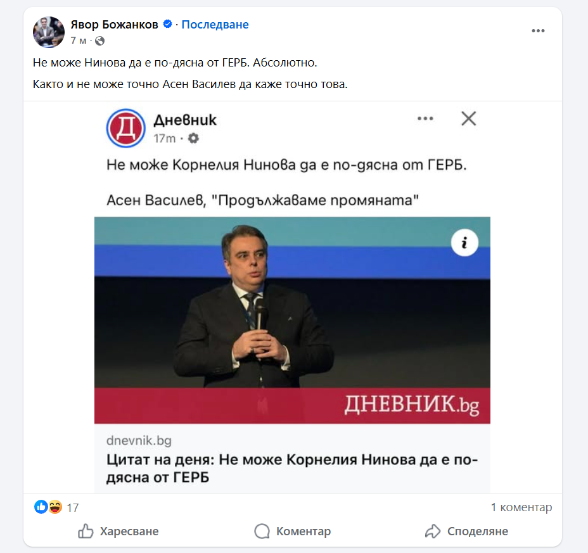
Task: Click the info icon on the photo
Action: point(464,243)
